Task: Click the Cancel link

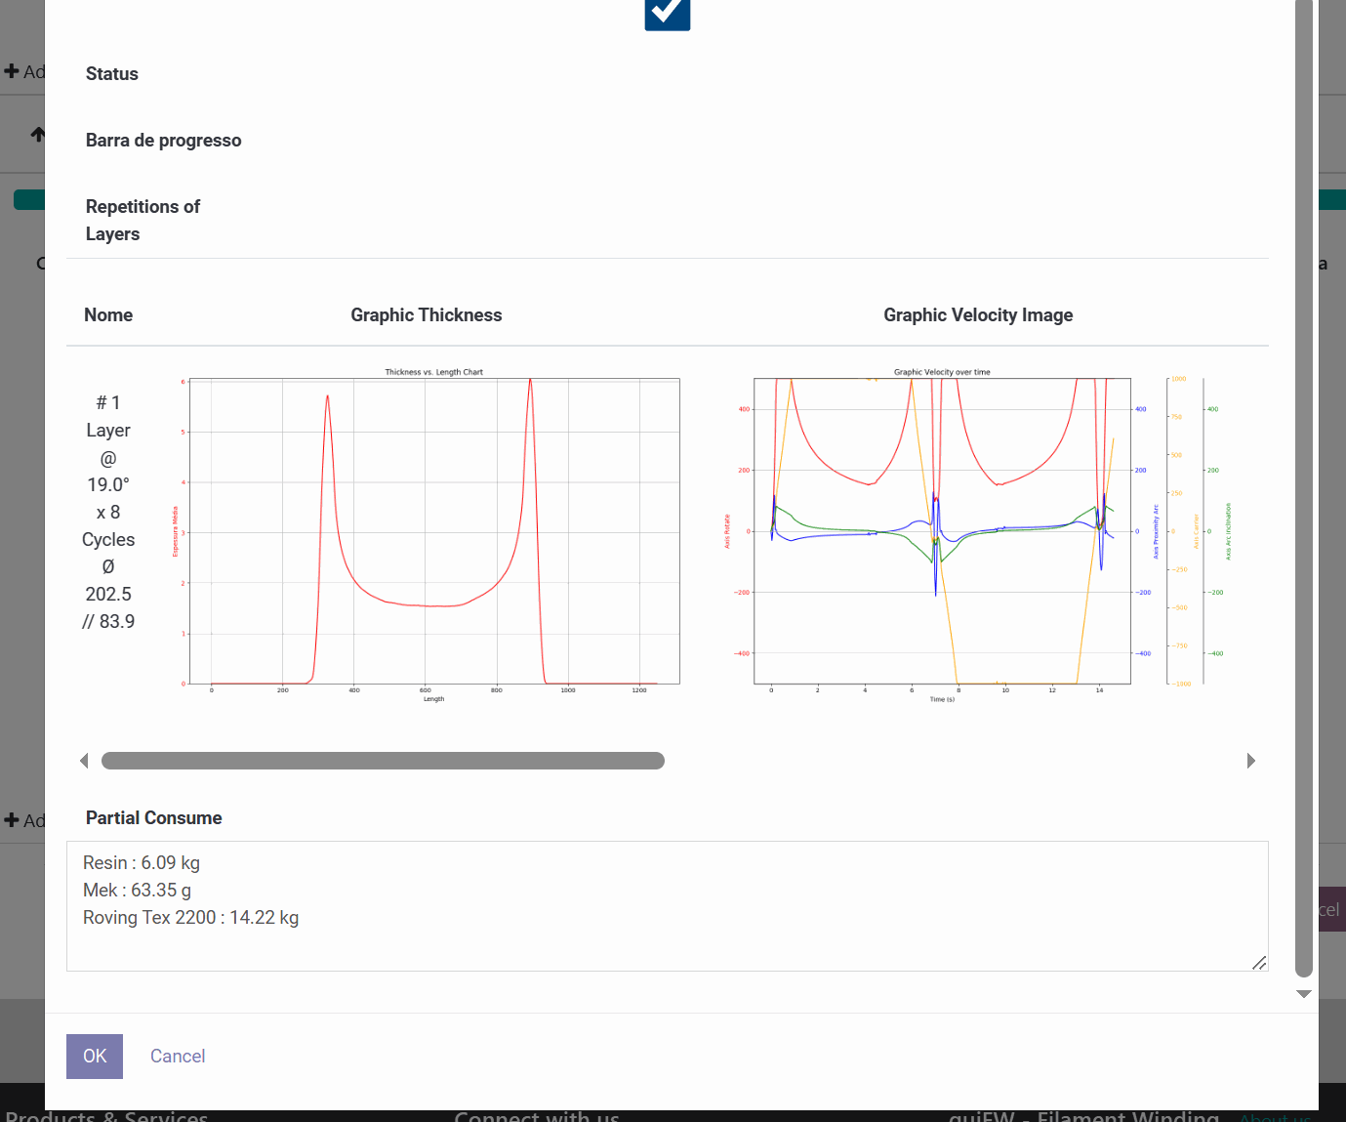Action: point(178,1056)
